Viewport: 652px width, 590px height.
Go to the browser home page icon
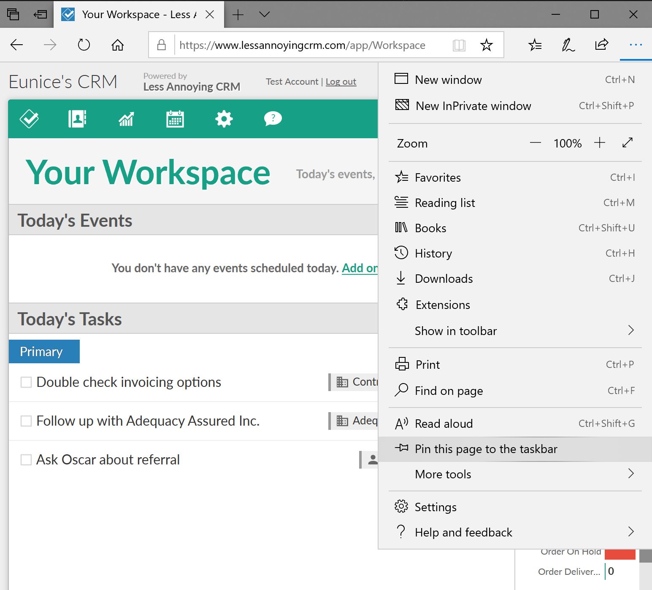[118, 45]
